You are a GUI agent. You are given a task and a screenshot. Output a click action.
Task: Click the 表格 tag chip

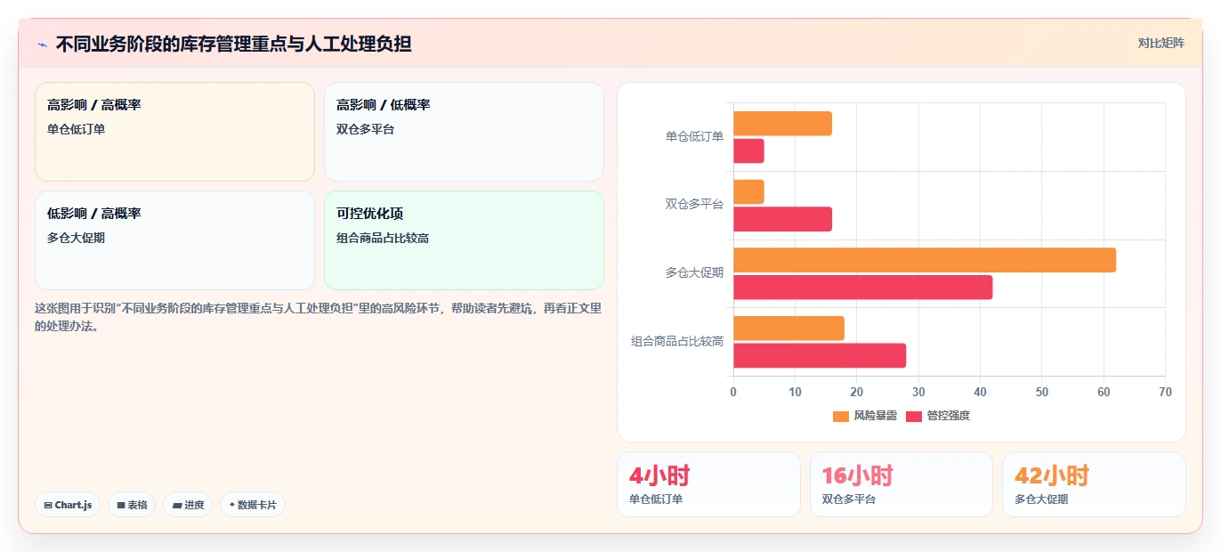[132, 505]
